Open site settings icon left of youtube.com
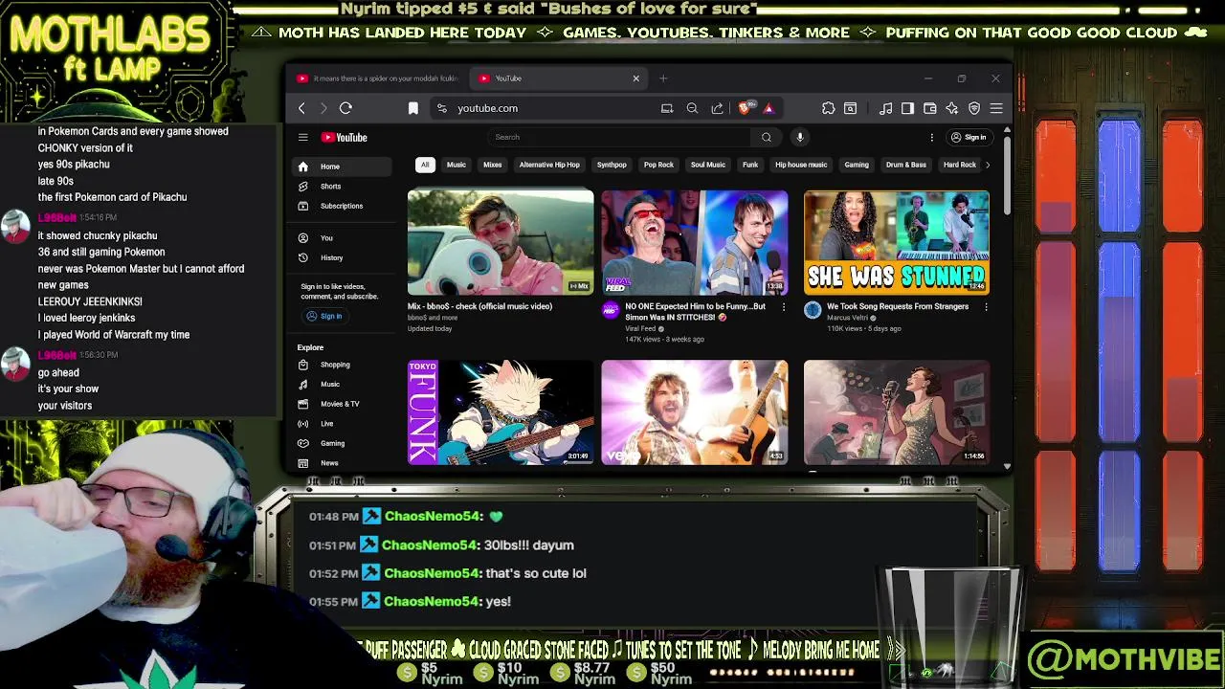 (441, 108)
